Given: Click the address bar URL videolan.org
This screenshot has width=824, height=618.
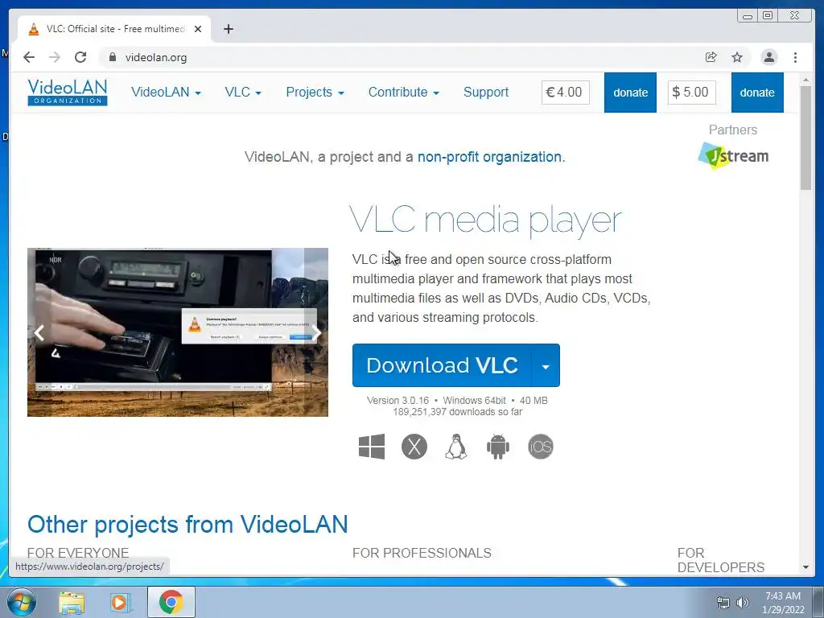Looking at the screenshot, I should [x=156, y=57].
